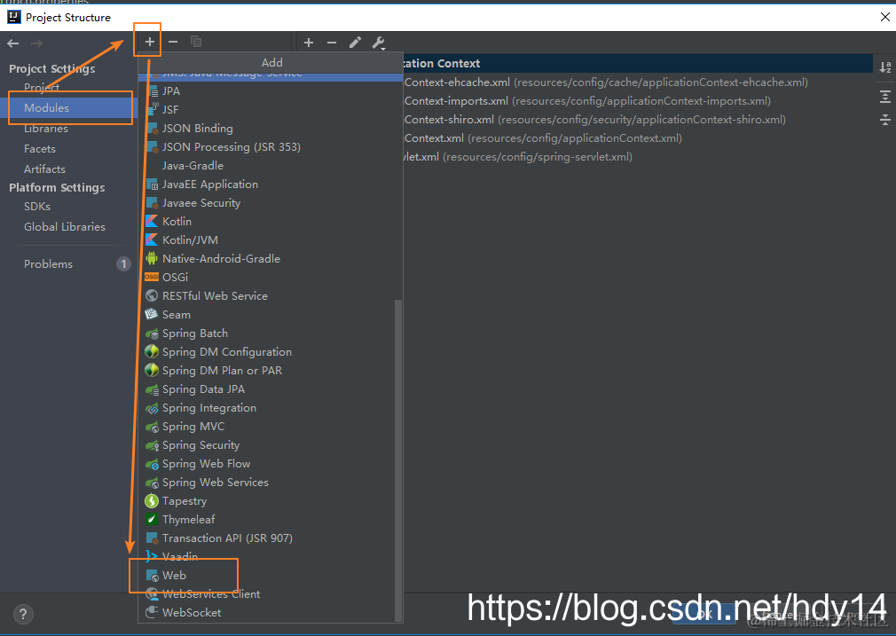Click the forward navigation arrow

(36, 43)
